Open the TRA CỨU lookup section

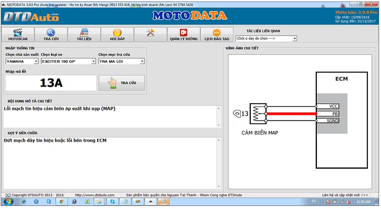pyautogui.click(x=51, y=34)
